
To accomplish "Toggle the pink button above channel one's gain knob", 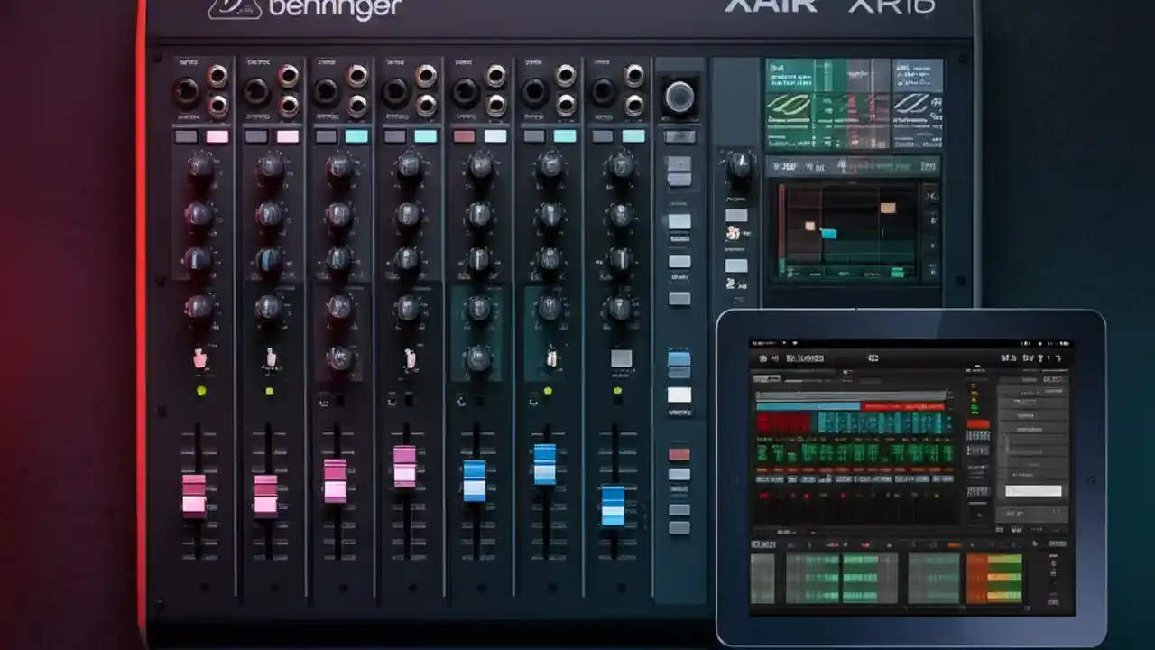I will (217, 135).
